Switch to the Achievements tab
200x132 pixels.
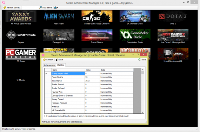coord(49,65)
